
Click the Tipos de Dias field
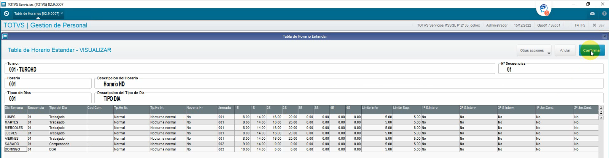[48, 99]
